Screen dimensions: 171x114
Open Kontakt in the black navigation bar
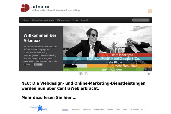[85, 20]
